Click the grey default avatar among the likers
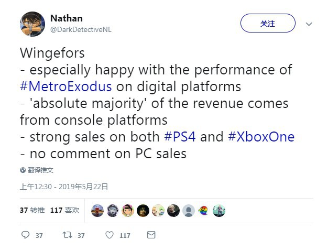Image resolution: width=328 pixels, height=251 pixels. [189, 211]
